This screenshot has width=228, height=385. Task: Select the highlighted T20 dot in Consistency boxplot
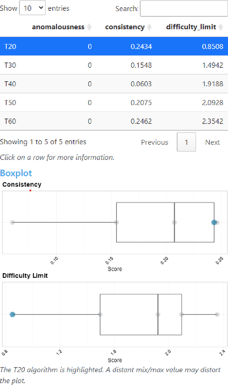coord(214,222)
